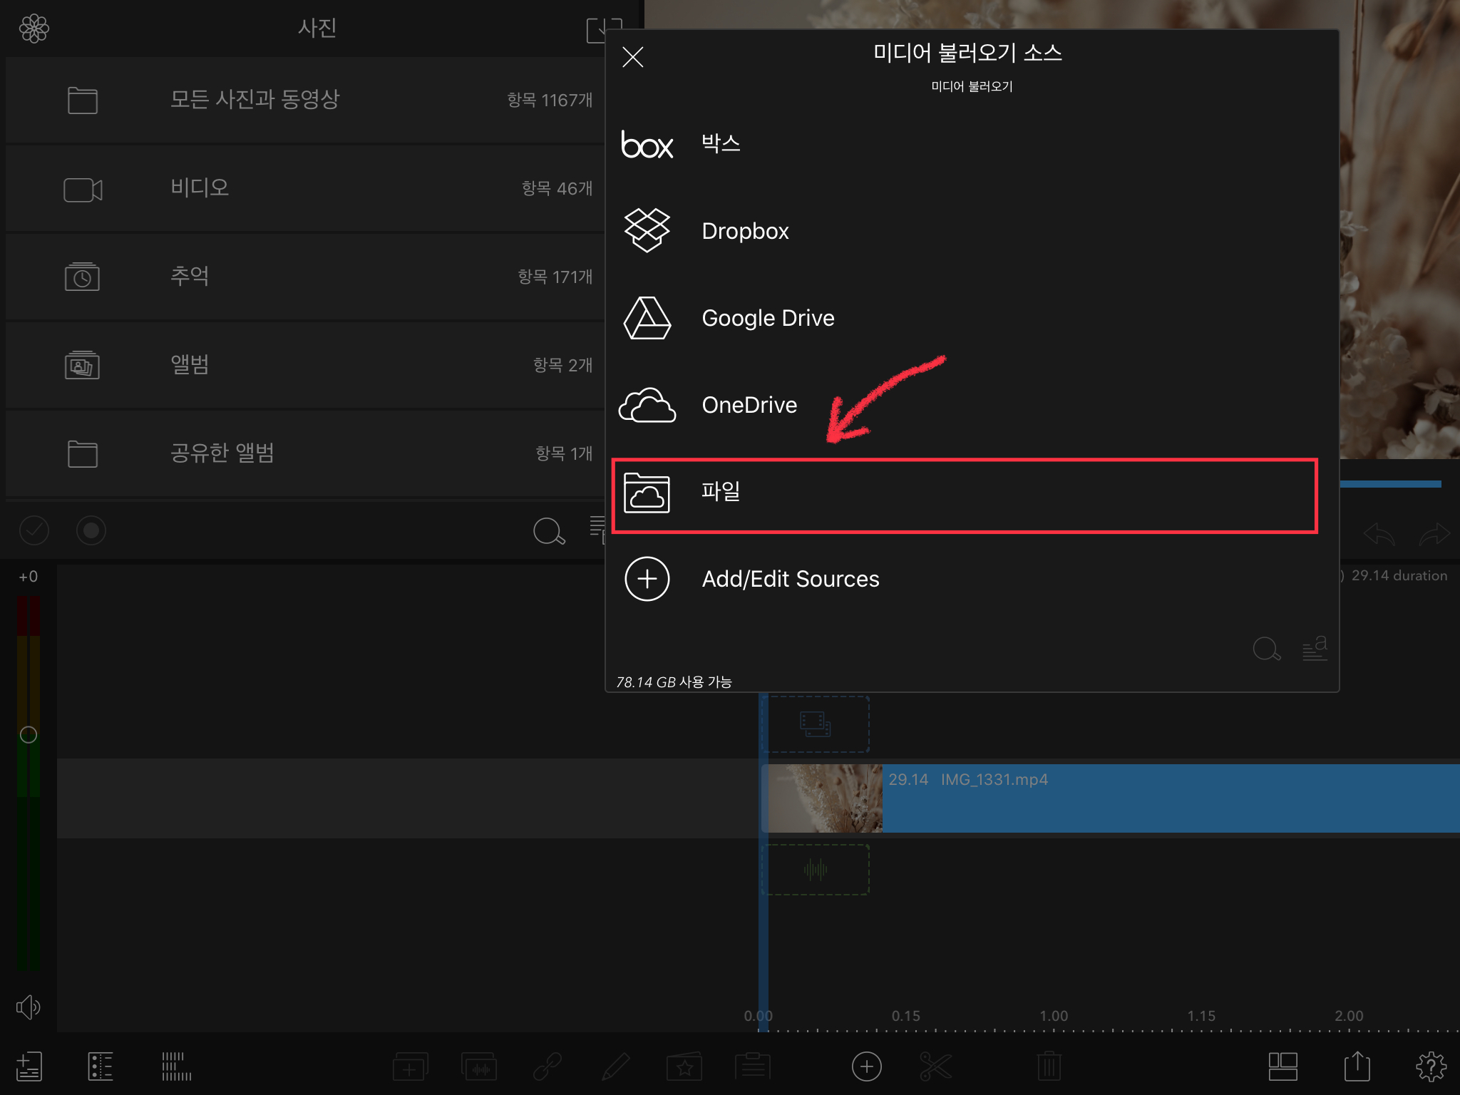Open settings and help gear icon
Viewport: 1460px width, 1095px height.
1430,1066
